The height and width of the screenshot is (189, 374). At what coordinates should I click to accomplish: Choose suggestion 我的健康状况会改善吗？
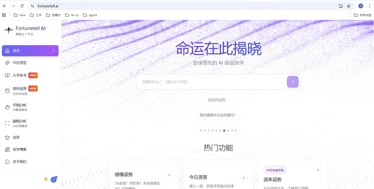coord(218,115)
